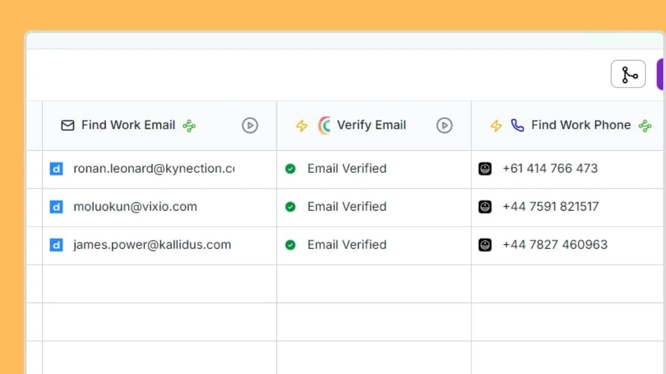
Task: Select the green integration icon in Find Work Email header
Action: [x=189, y=125]
